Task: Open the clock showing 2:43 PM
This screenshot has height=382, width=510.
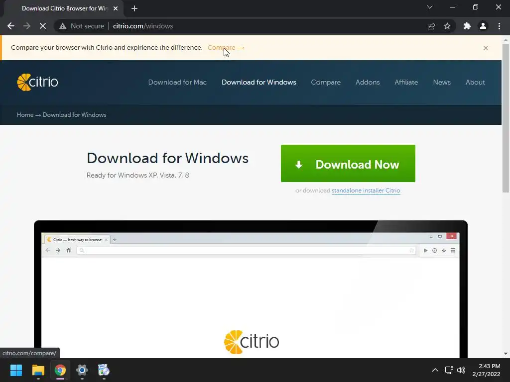Action: click(x=486, y=370)
